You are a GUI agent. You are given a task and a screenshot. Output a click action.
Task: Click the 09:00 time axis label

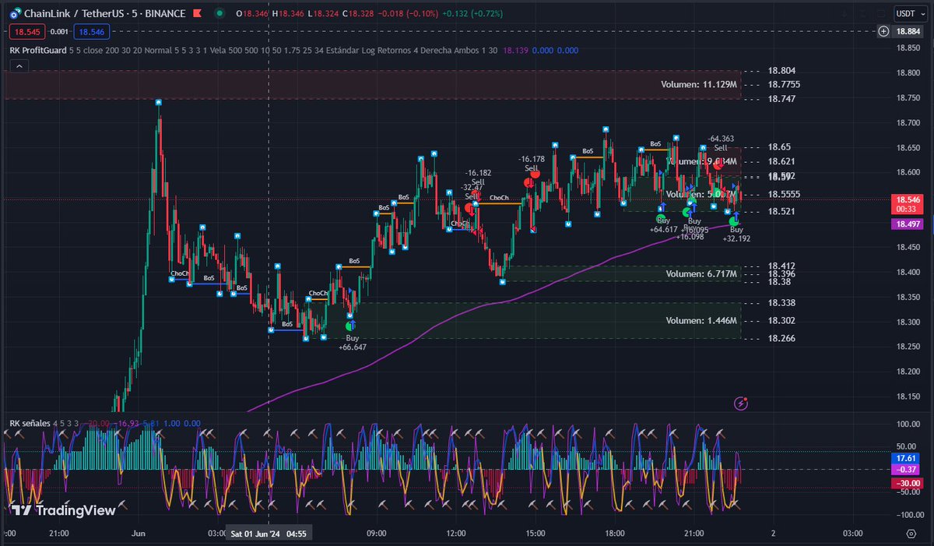click(376, 534)
